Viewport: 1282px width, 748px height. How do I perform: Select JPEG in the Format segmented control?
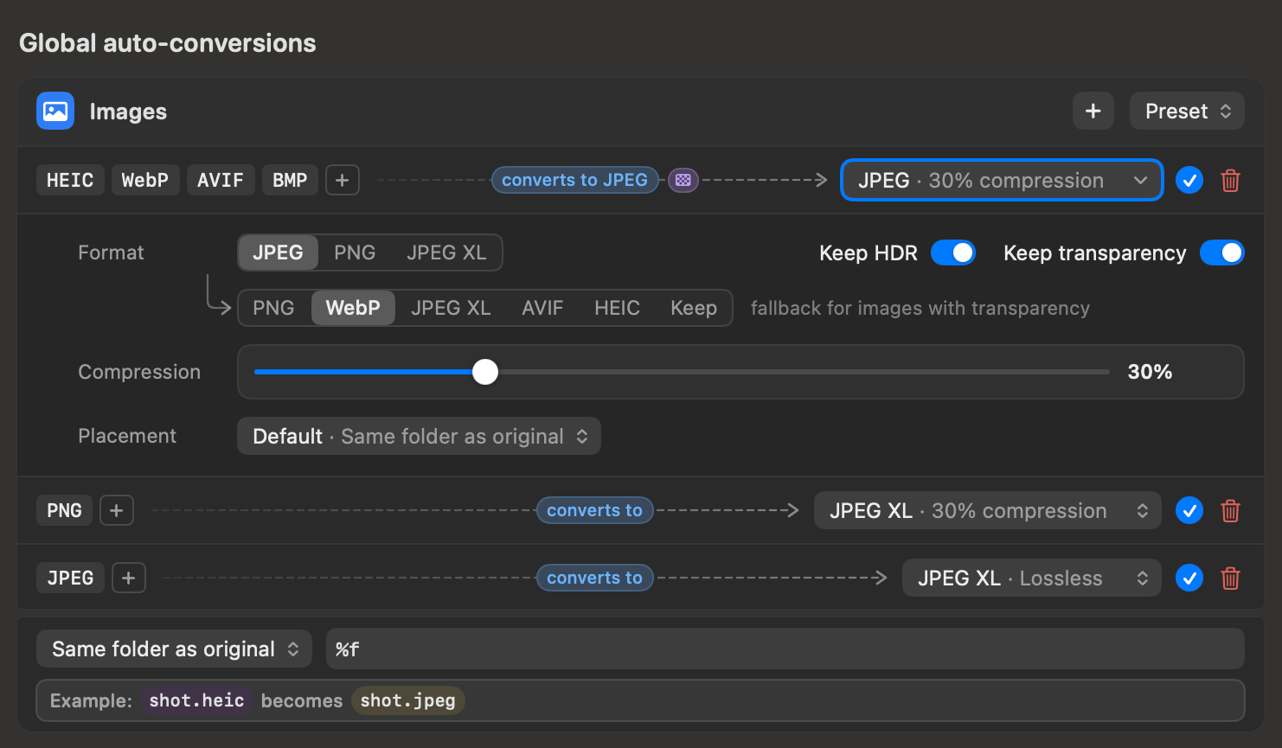pos(278,253)
